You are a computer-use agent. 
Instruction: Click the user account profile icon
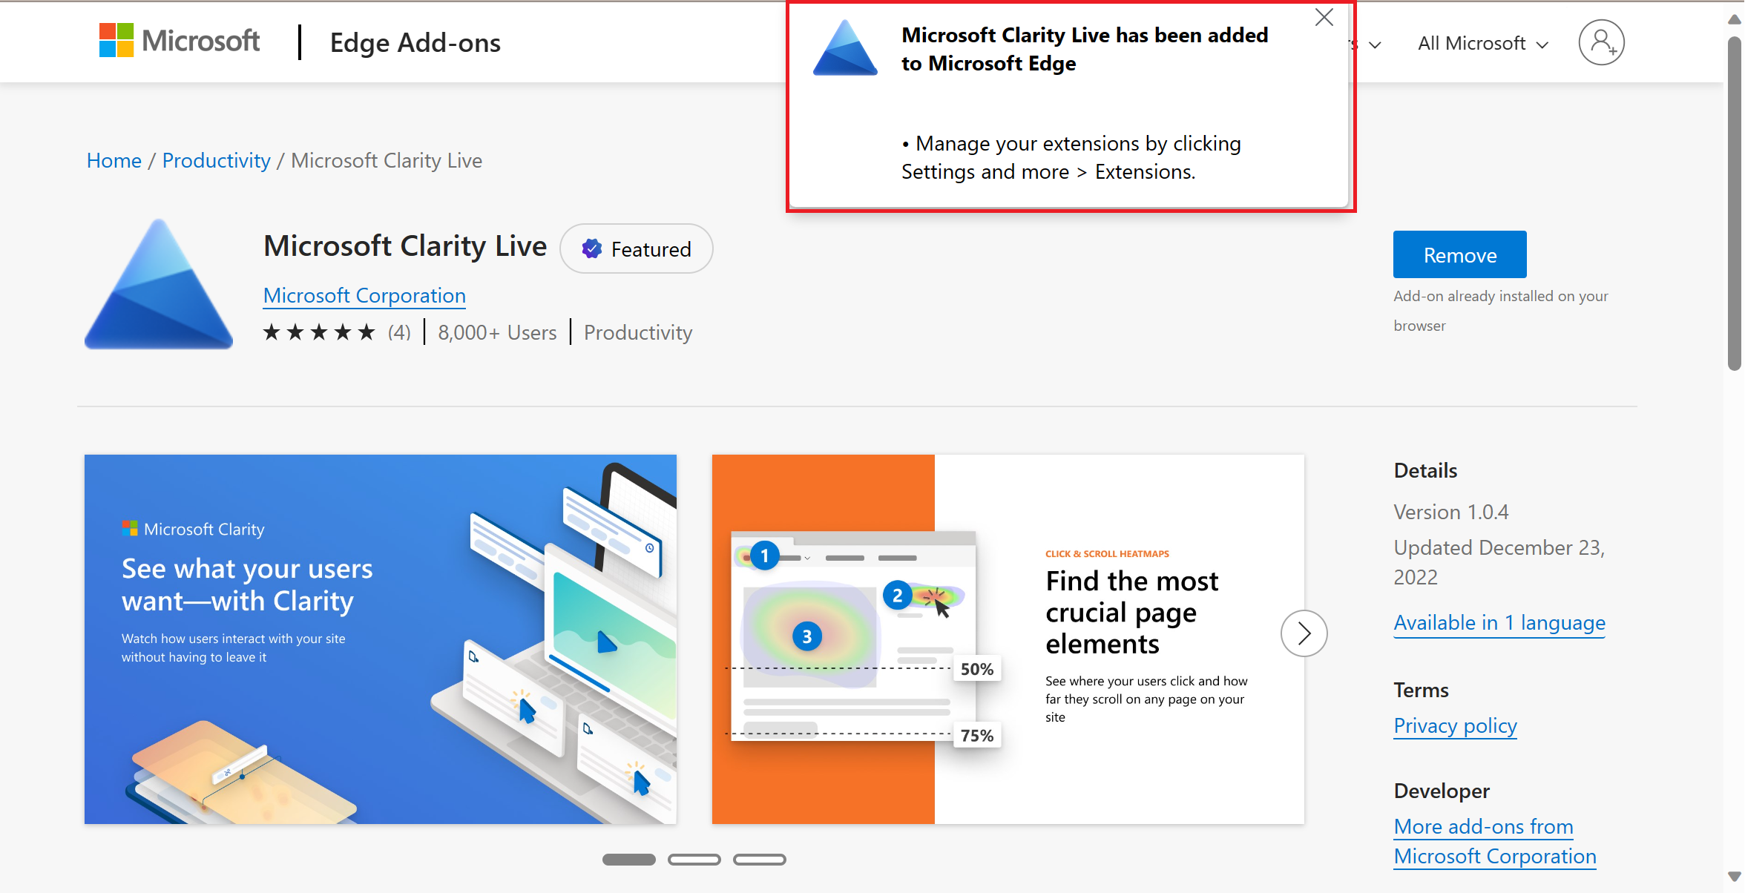(x=1603, y=43)
